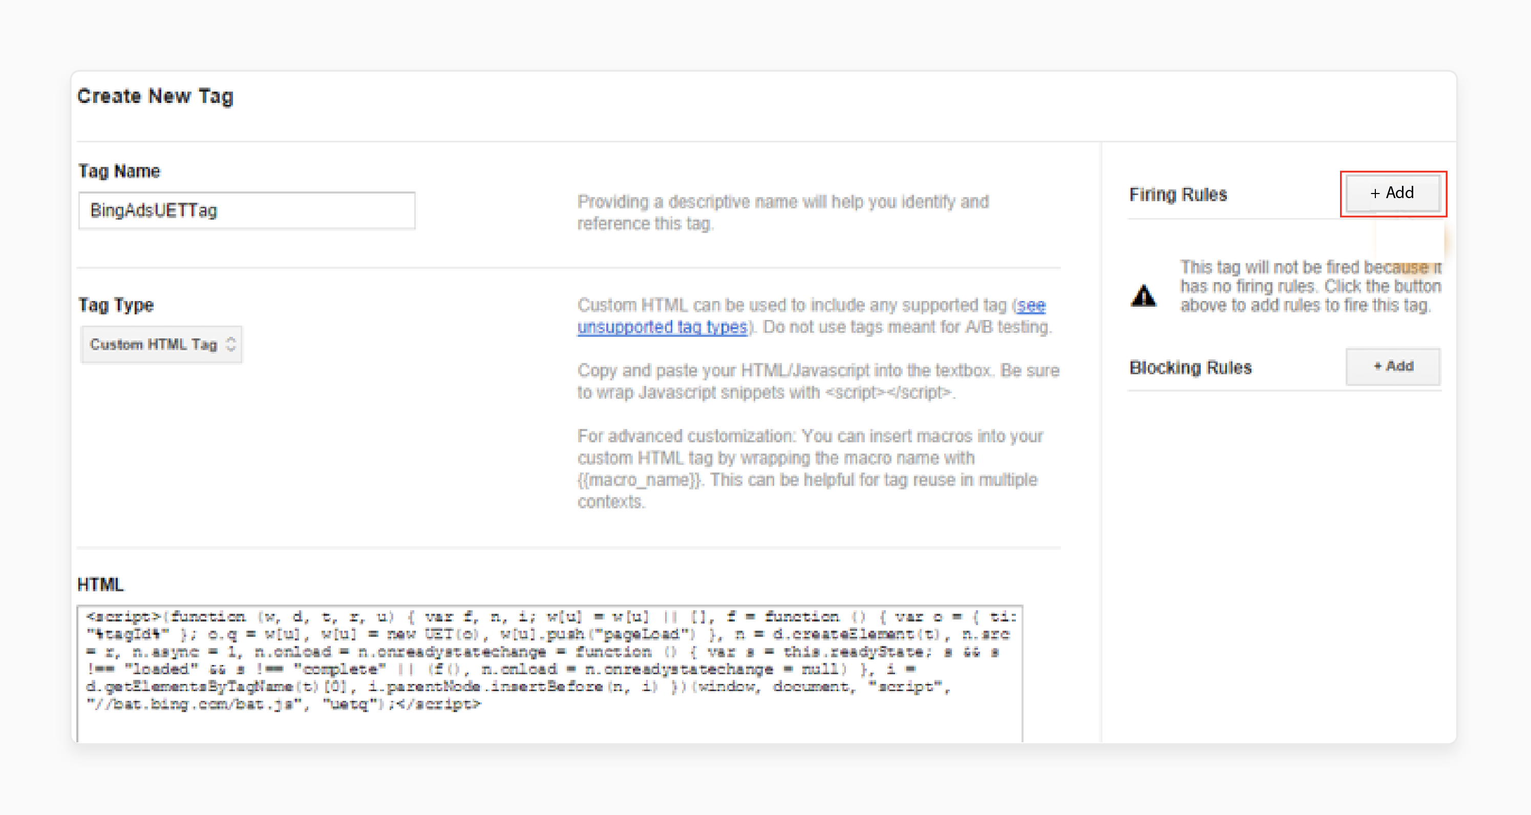The image size is (1531, 815).
Task: Click the Tag Name input field
Action: point(247,210)
